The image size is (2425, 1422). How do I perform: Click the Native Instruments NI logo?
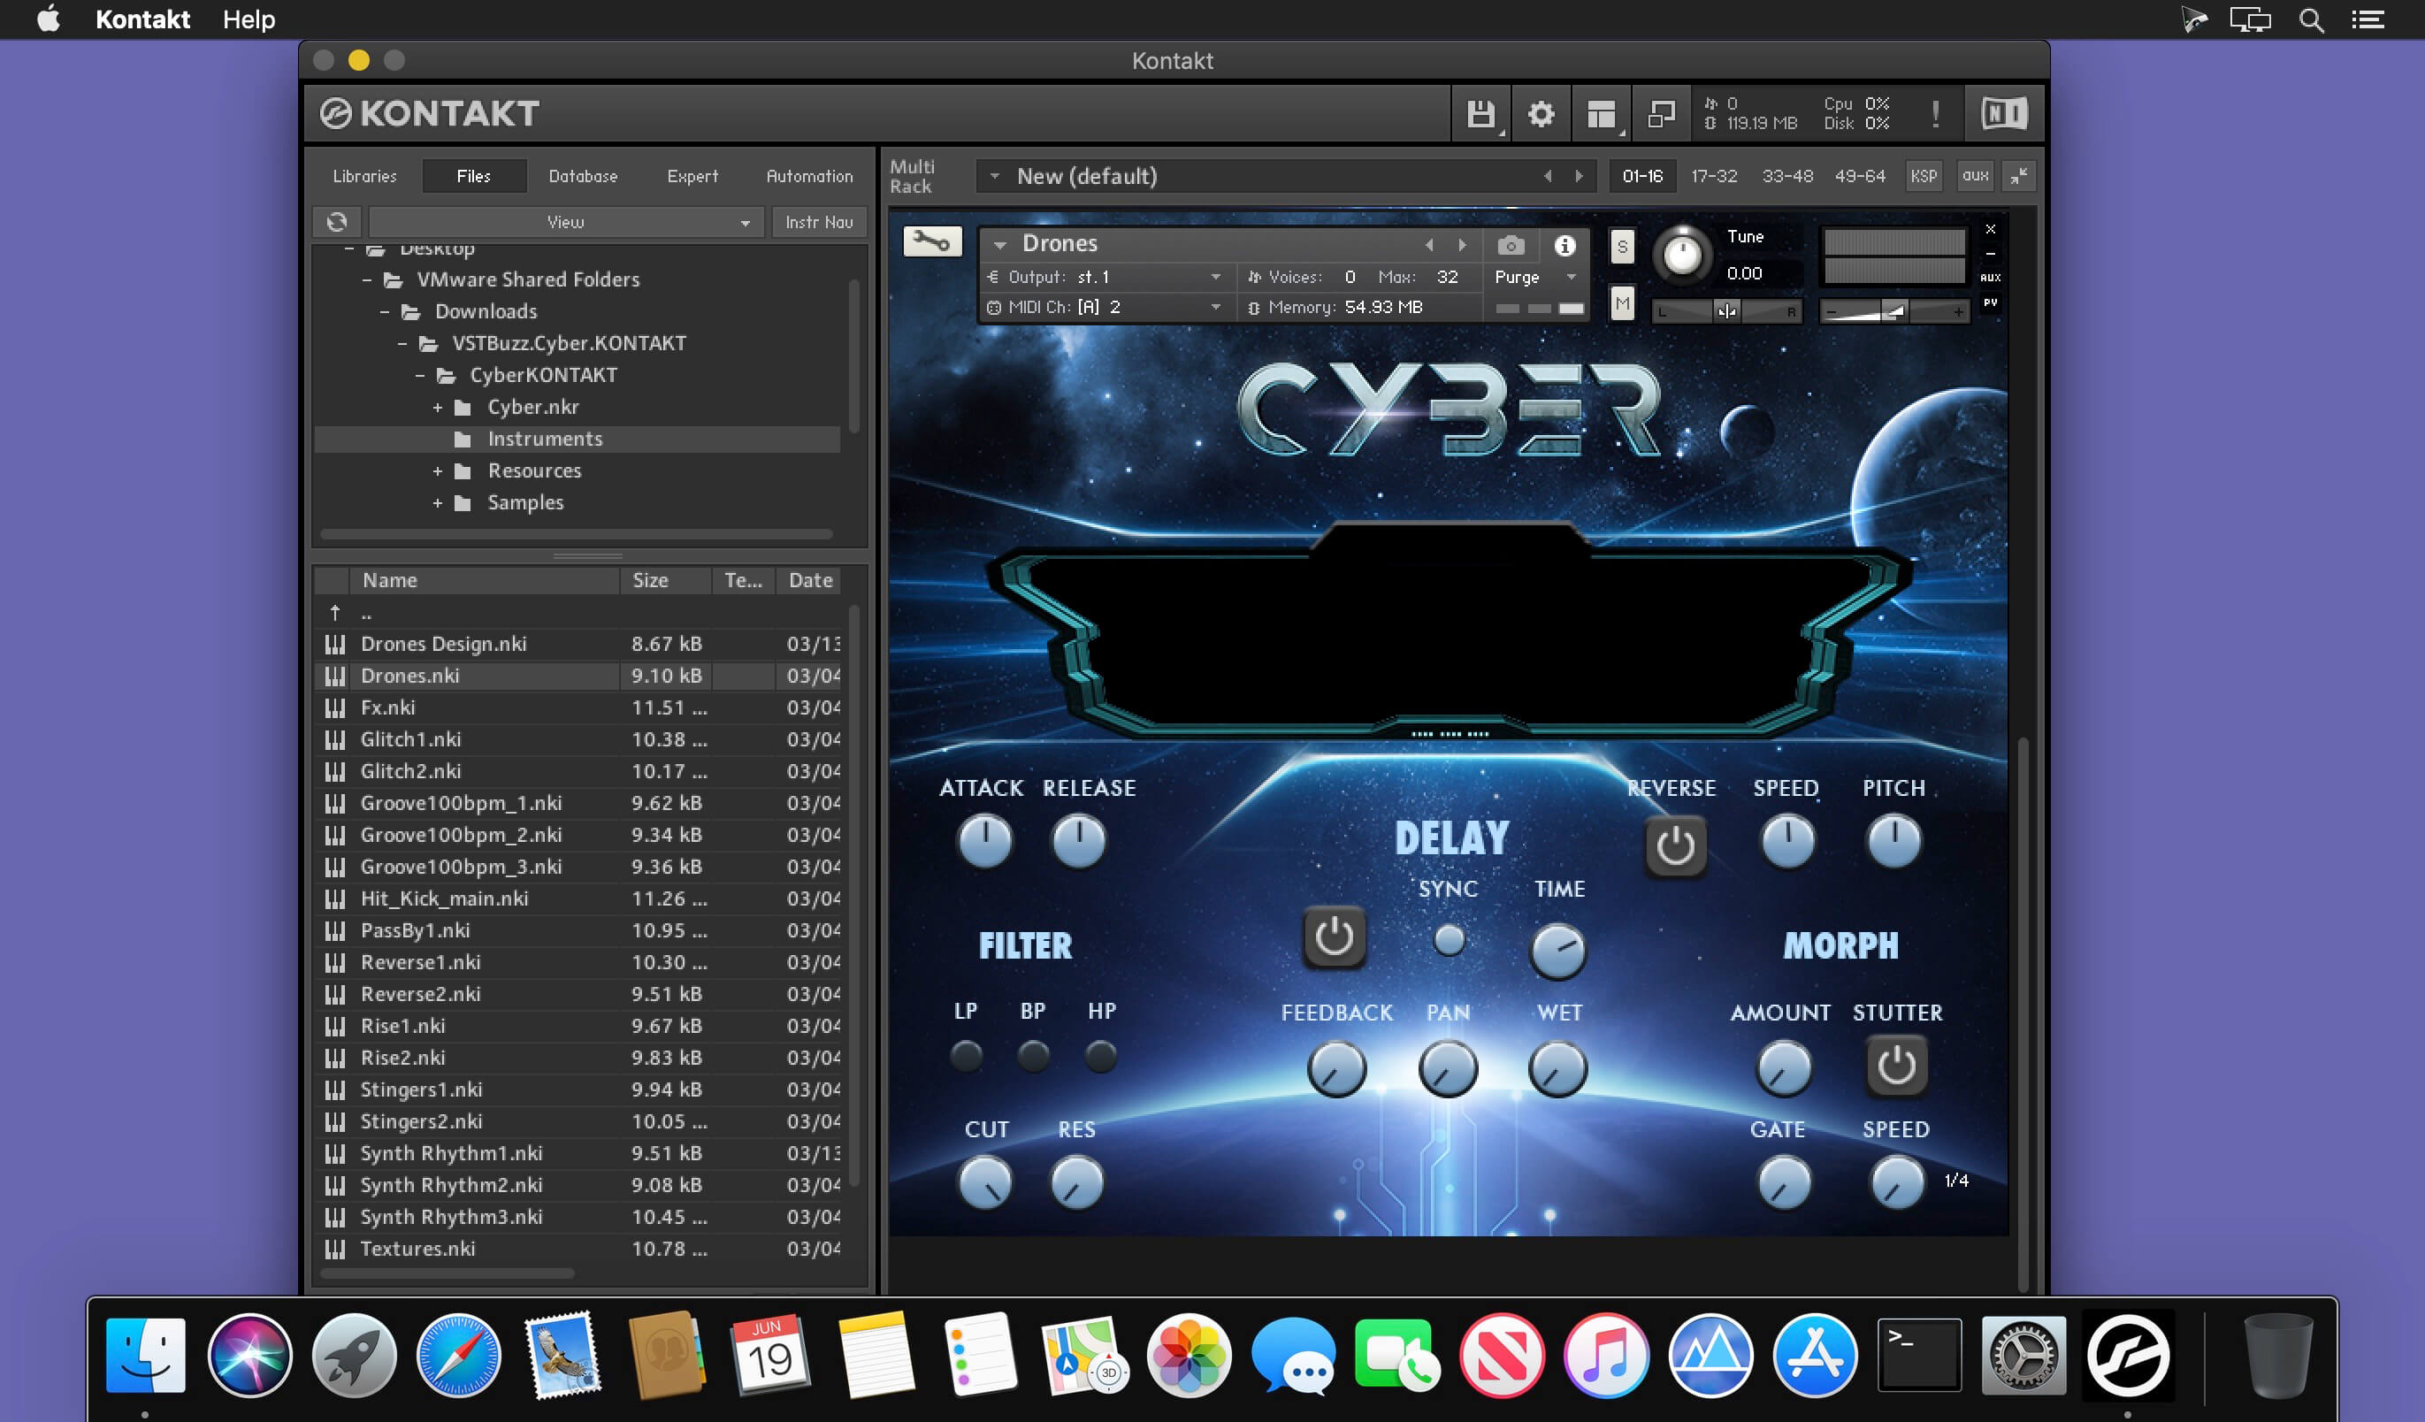pyautogui.click(x=2005, y=113)
